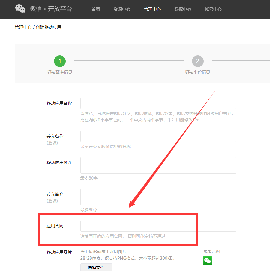Open the 首页 navigation menu item

coord(96,9)
